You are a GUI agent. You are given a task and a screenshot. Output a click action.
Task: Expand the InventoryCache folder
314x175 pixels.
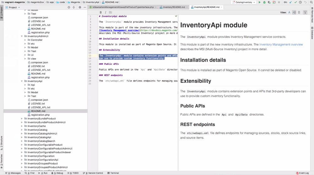(22, 126)
